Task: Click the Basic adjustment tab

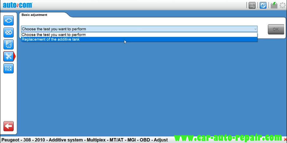Action: click(x=34, y=15)
